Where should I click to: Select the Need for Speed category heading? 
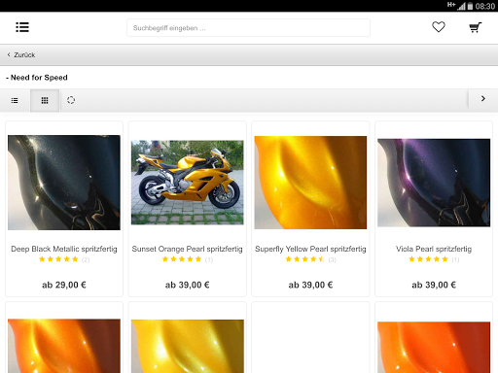[37, 78]
